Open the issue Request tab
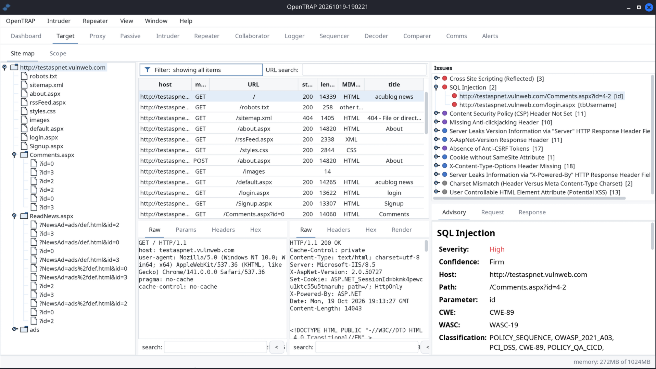This screenshot has height=369, width=656. [x=492, y=212]
